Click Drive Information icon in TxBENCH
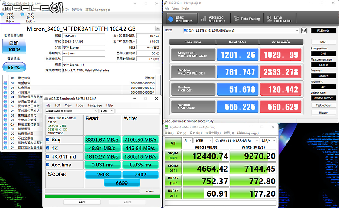 coord(269,19)
